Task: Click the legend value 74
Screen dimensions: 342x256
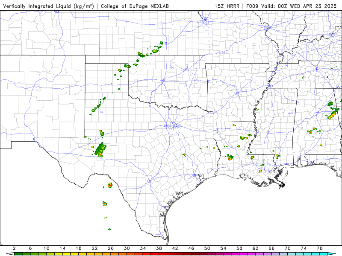Action: coord(304,248)
